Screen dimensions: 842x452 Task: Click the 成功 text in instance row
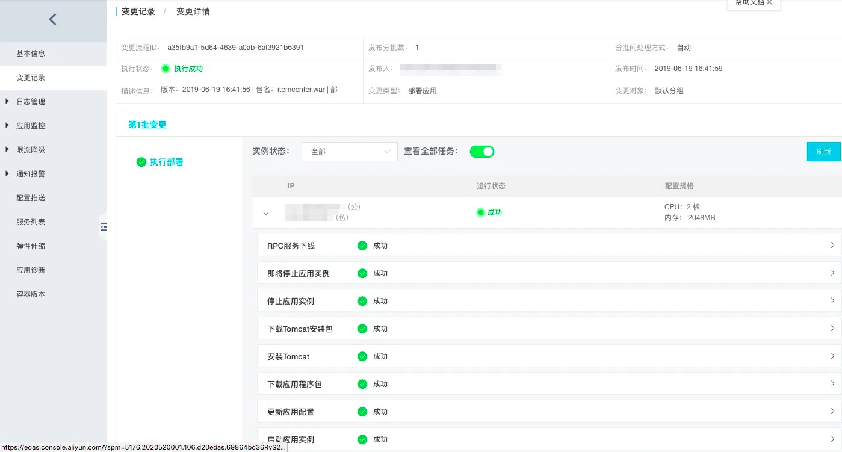pos(495,212)
